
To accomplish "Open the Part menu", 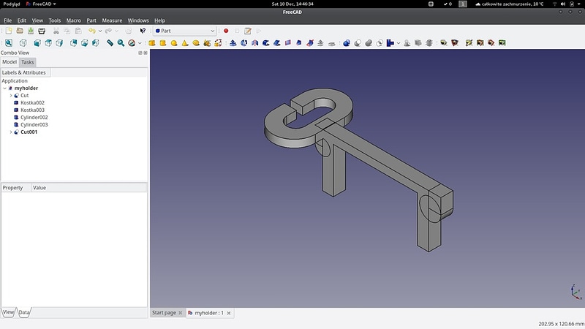I will pos(91,20).
